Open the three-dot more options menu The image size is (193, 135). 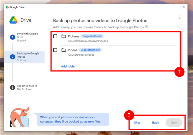[x=180, y=17]
